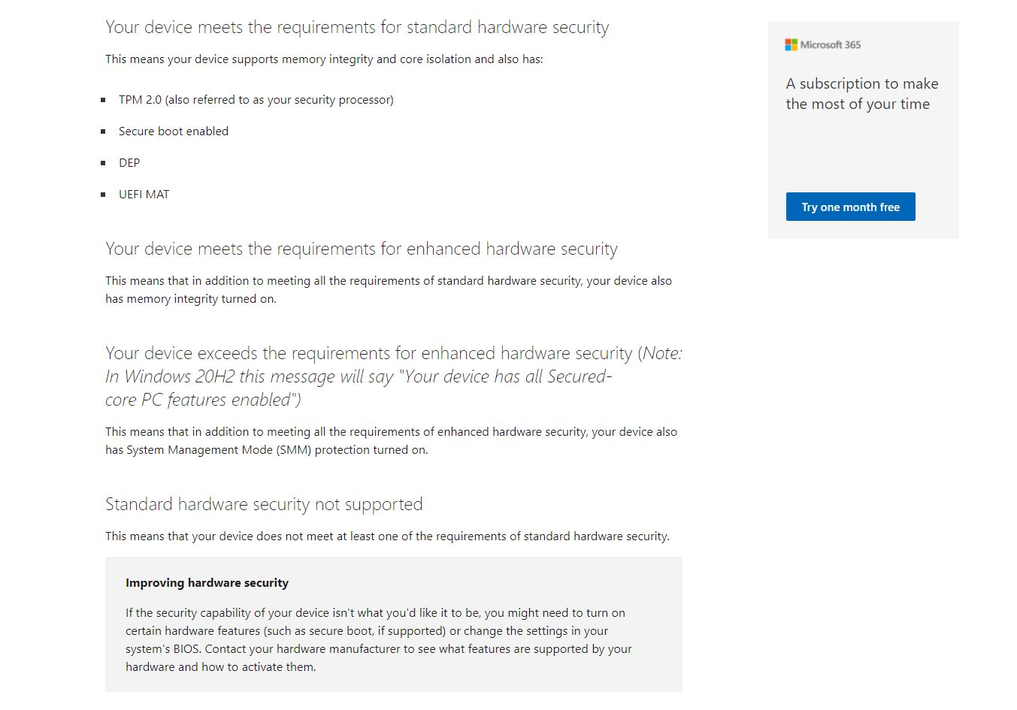This screenshot has height=710, width=1017.
Task: Click the memory integrity turned on paragraph
Action: pyautogui.click(x=389, y=290)
